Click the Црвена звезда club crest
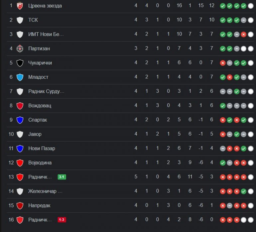This screenshot has width=256, height=232. point(20,6)
